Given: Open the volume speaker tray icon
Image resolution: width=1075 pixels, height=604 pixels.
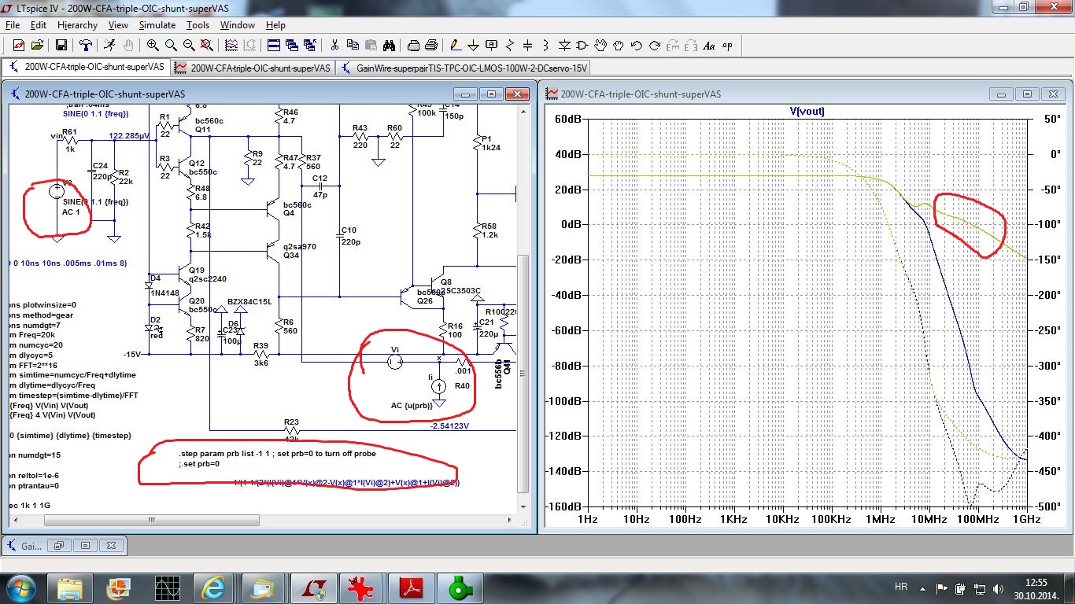Looking at the screenshot, I should coord(998,588).
